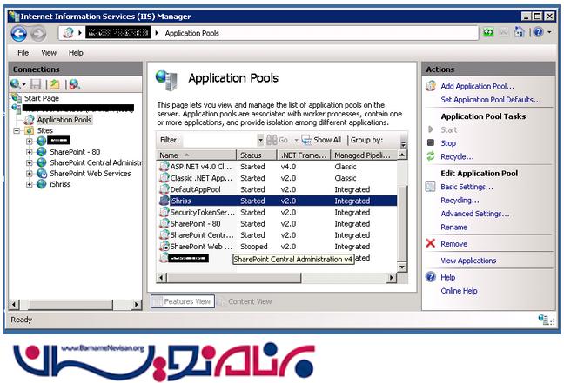Click the Connections pane scrollbar left arrow
The image size is (564, 383).
click(x=14, y=304)
